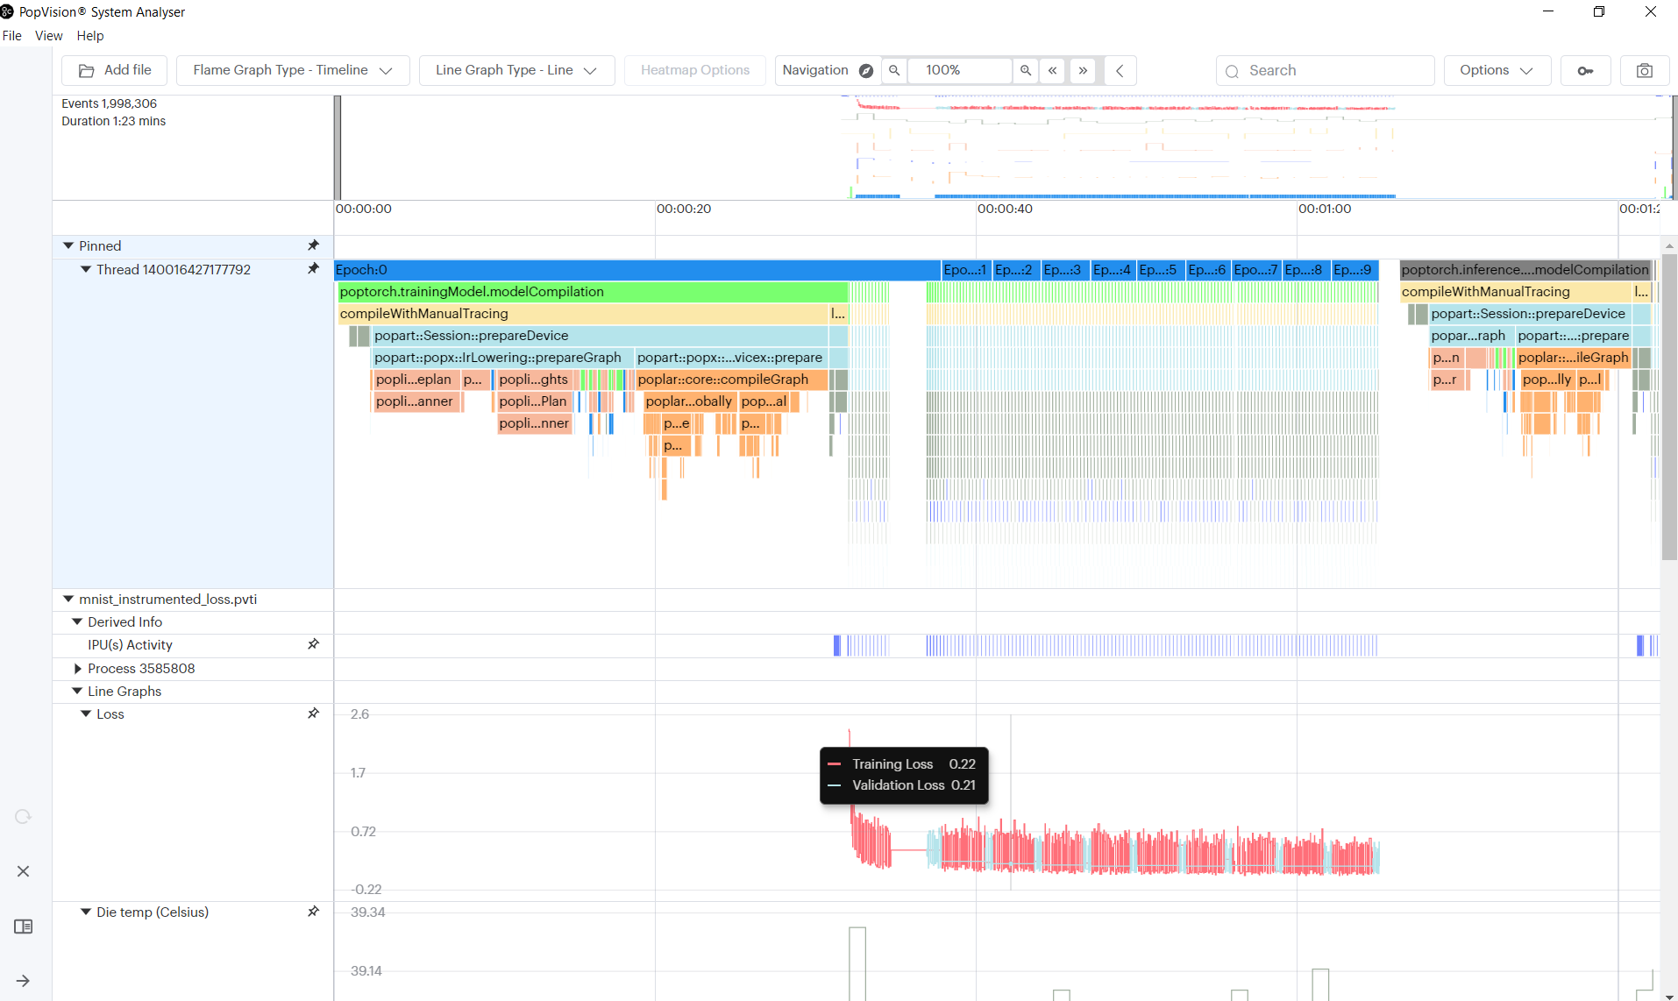Click the 100% zoom level control

[960, 70]
